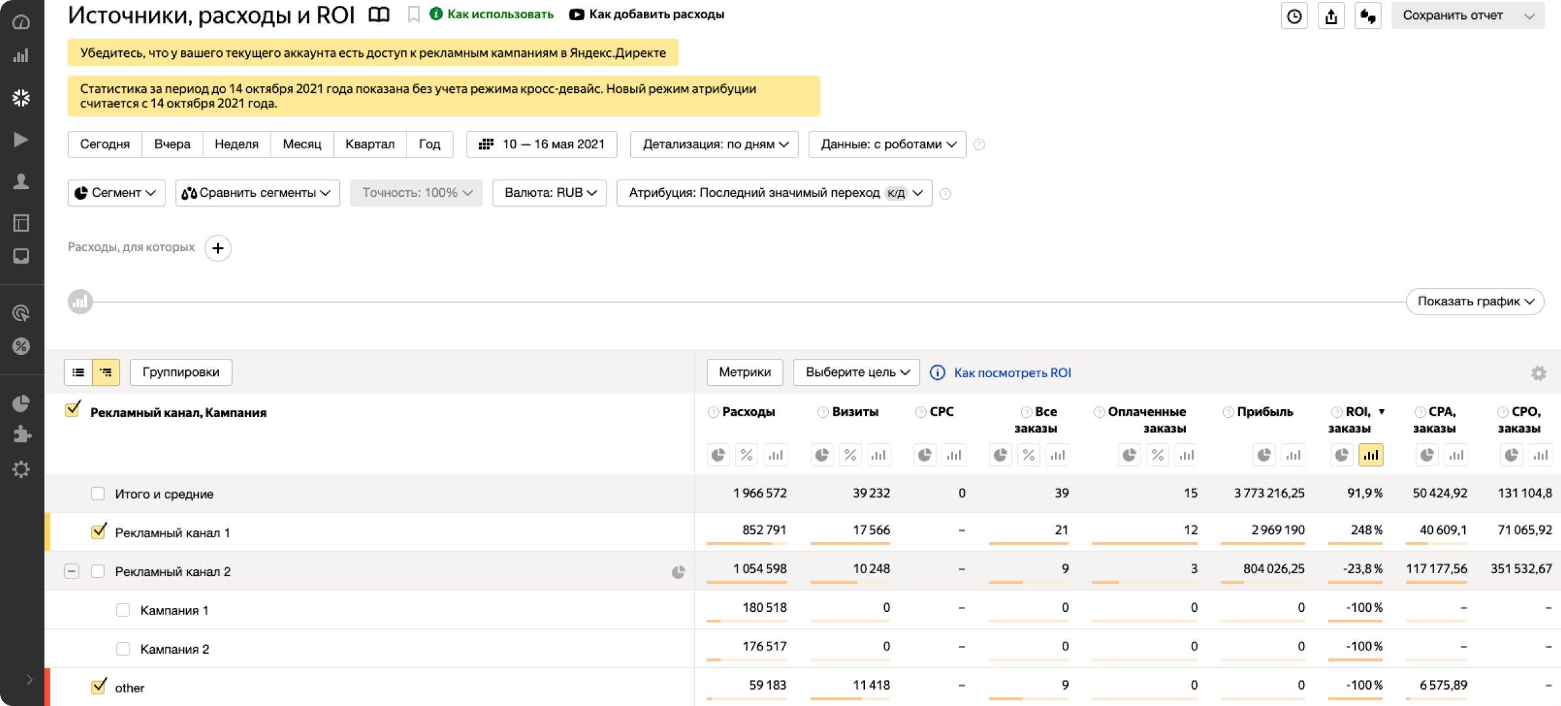Click the highlighted ROI bar chart icon
The width and height of the screenshot is (1561, 706).
[x=1371, y=455]
